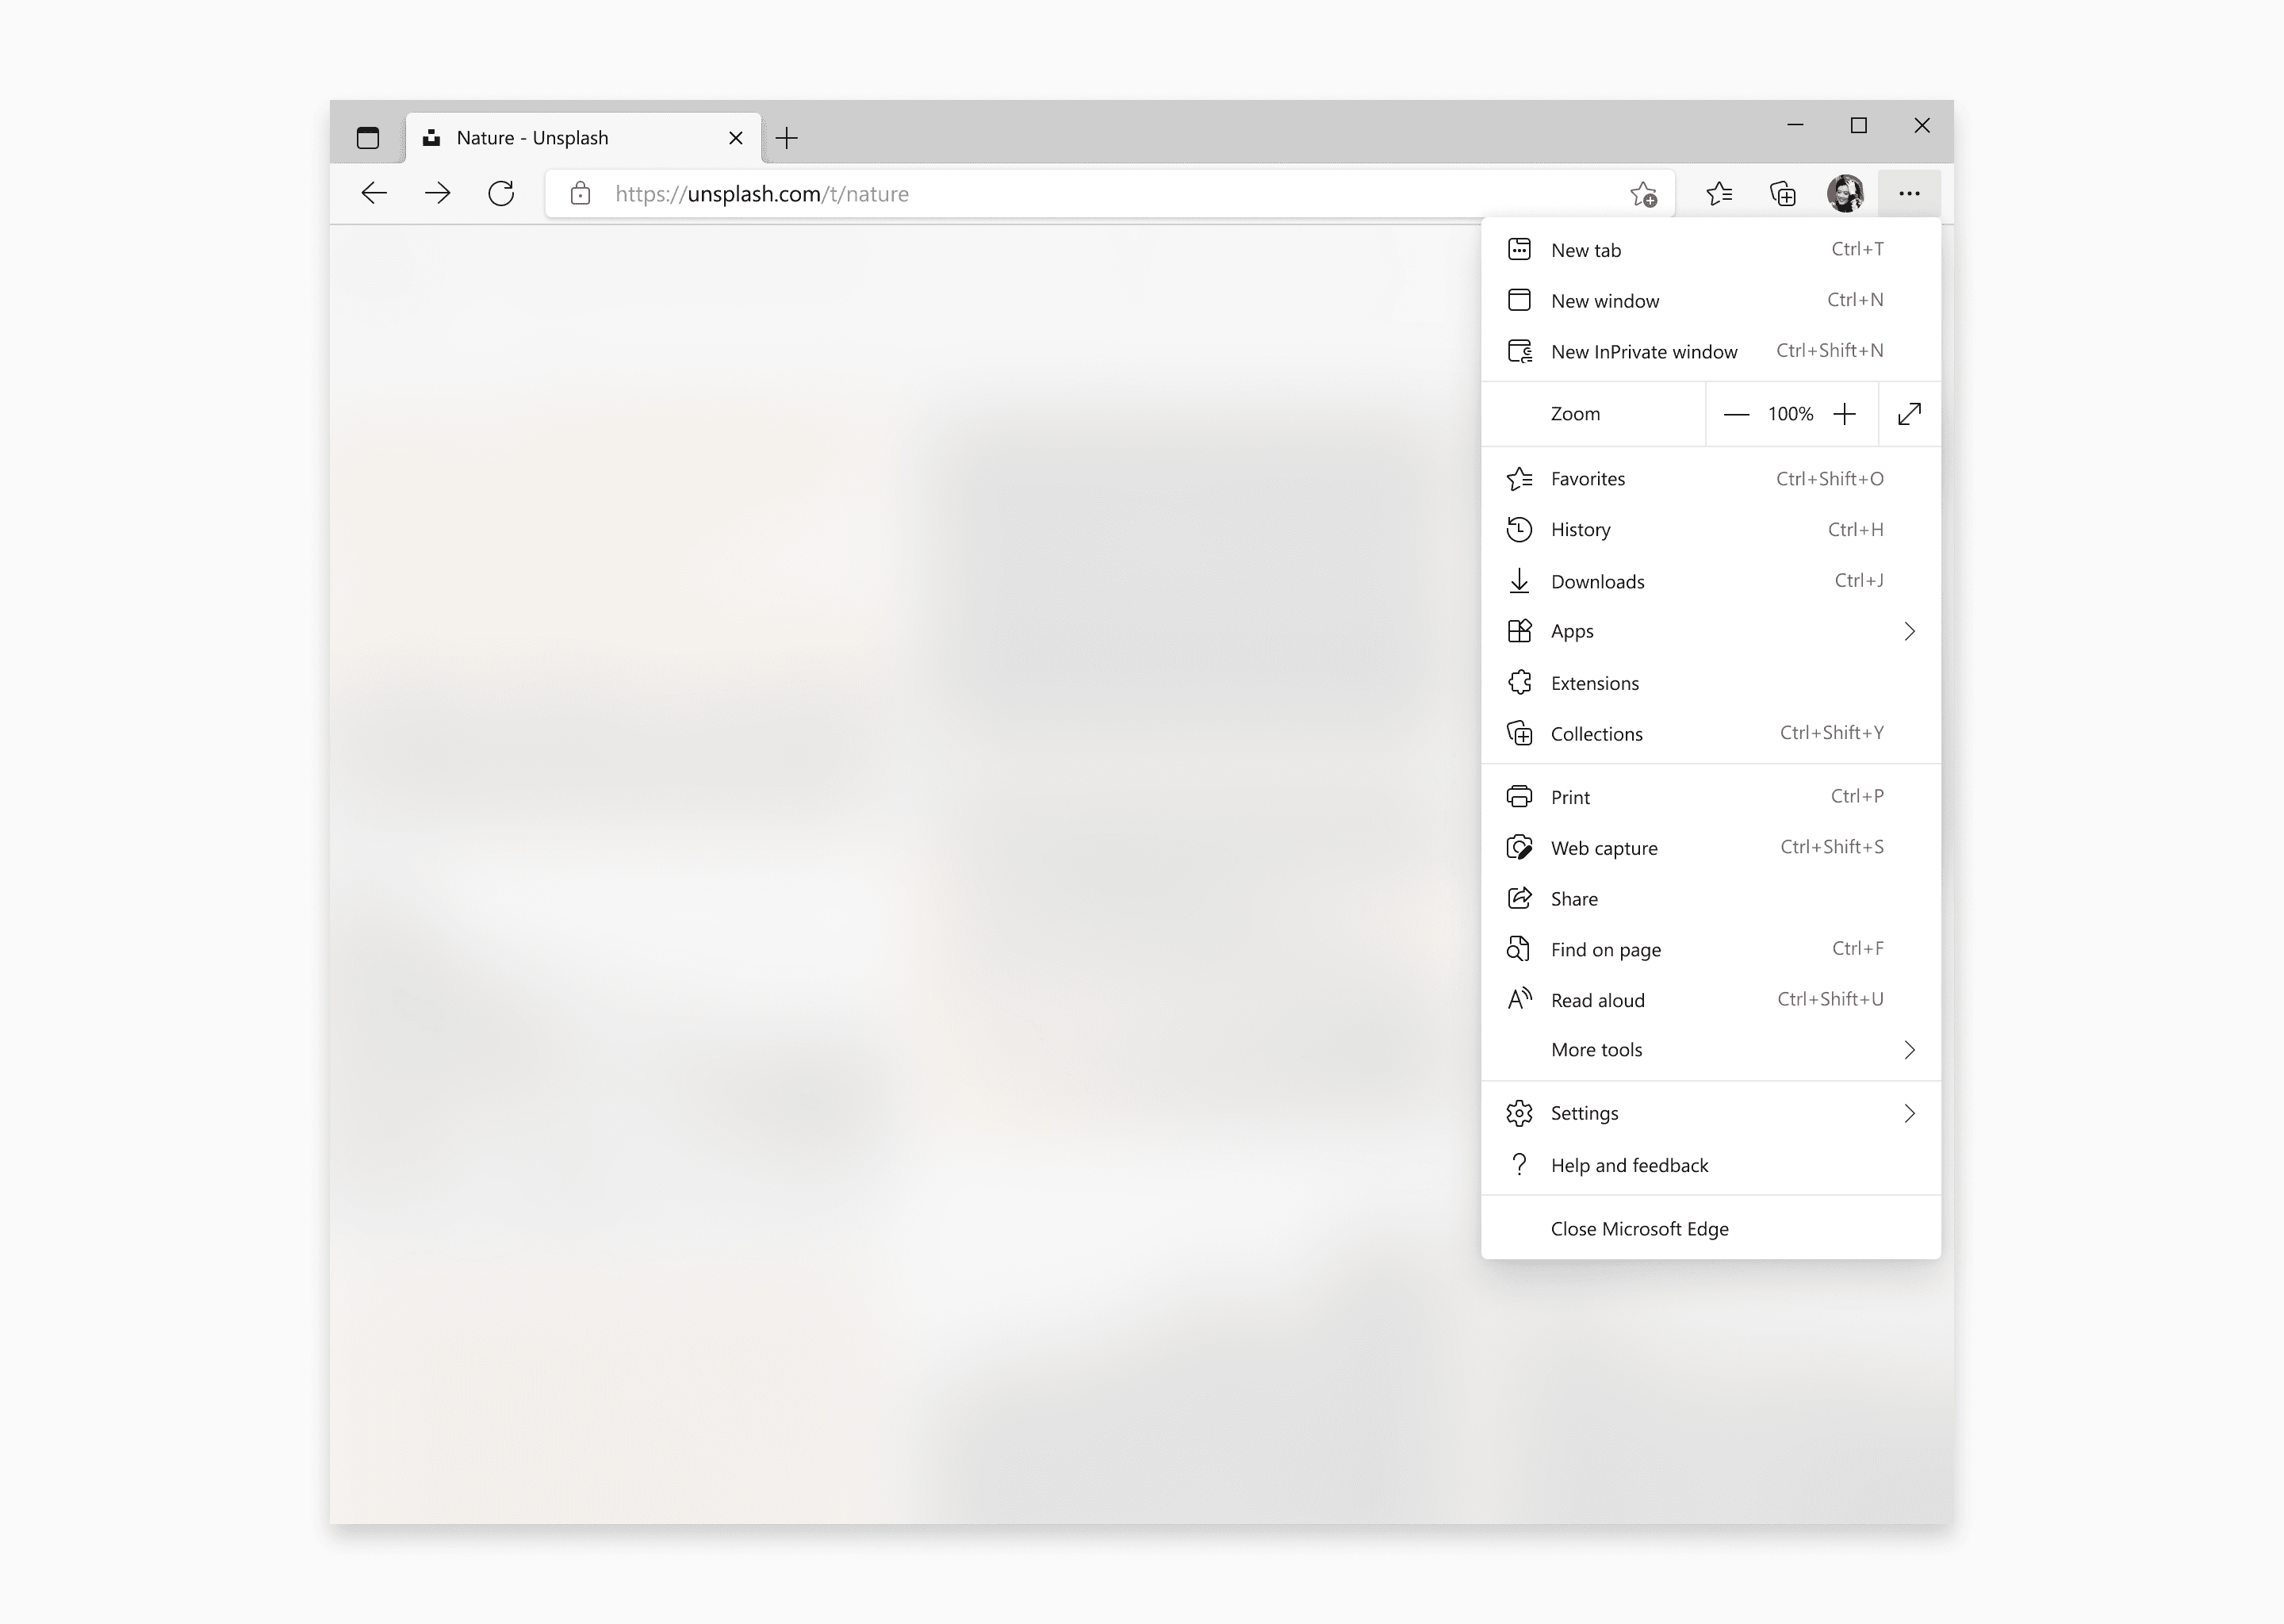Click the profile avatar icon
This screenshot has width=2284, height=1624.
[x=1845, y=193]
